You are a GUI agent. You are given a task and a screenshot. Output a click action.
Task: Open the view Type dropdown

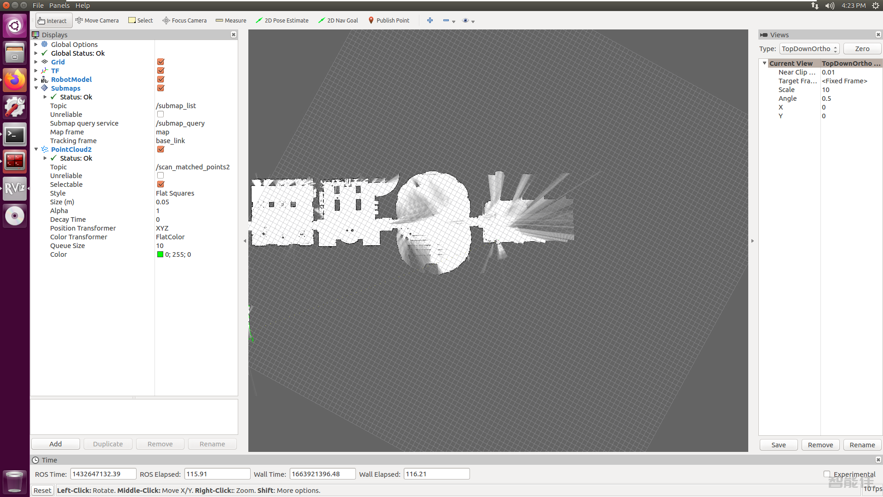tap(809, 49)
